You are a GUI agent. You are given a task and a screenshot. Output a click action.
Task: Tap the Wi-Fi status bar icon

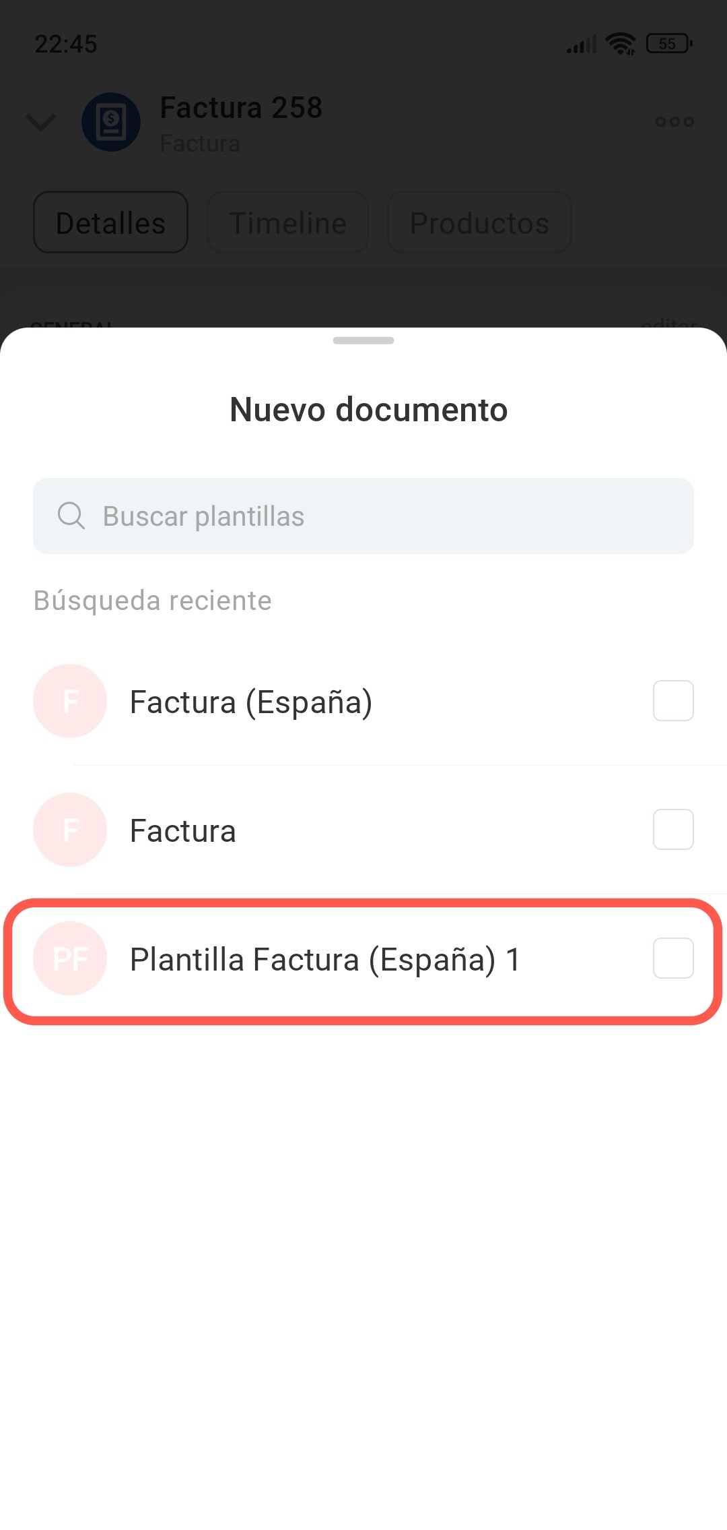(620, 44)
